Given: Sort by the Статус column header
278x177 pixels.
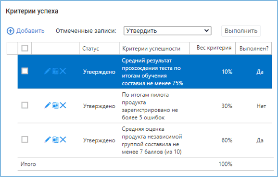Looking at the screenshot, I should pyautogui.click(x=90, y=49).
